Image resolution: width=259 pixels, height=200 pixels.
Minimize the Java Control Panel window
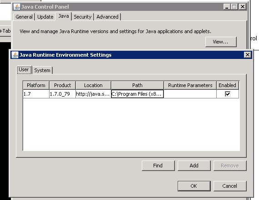pyautogui.click(x=227, y=7)
